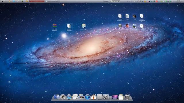Select the Pics folder on desktop
184x103 pixels.
click(135, 17)
